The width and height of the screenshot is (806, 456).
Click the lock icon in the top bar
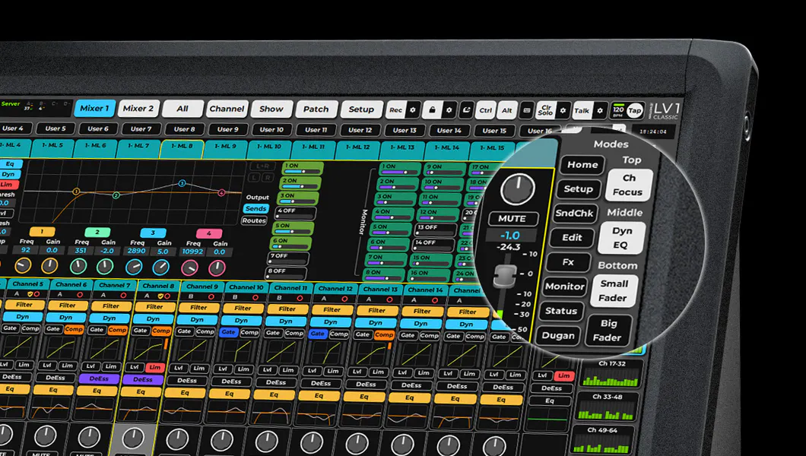(433, 110)
